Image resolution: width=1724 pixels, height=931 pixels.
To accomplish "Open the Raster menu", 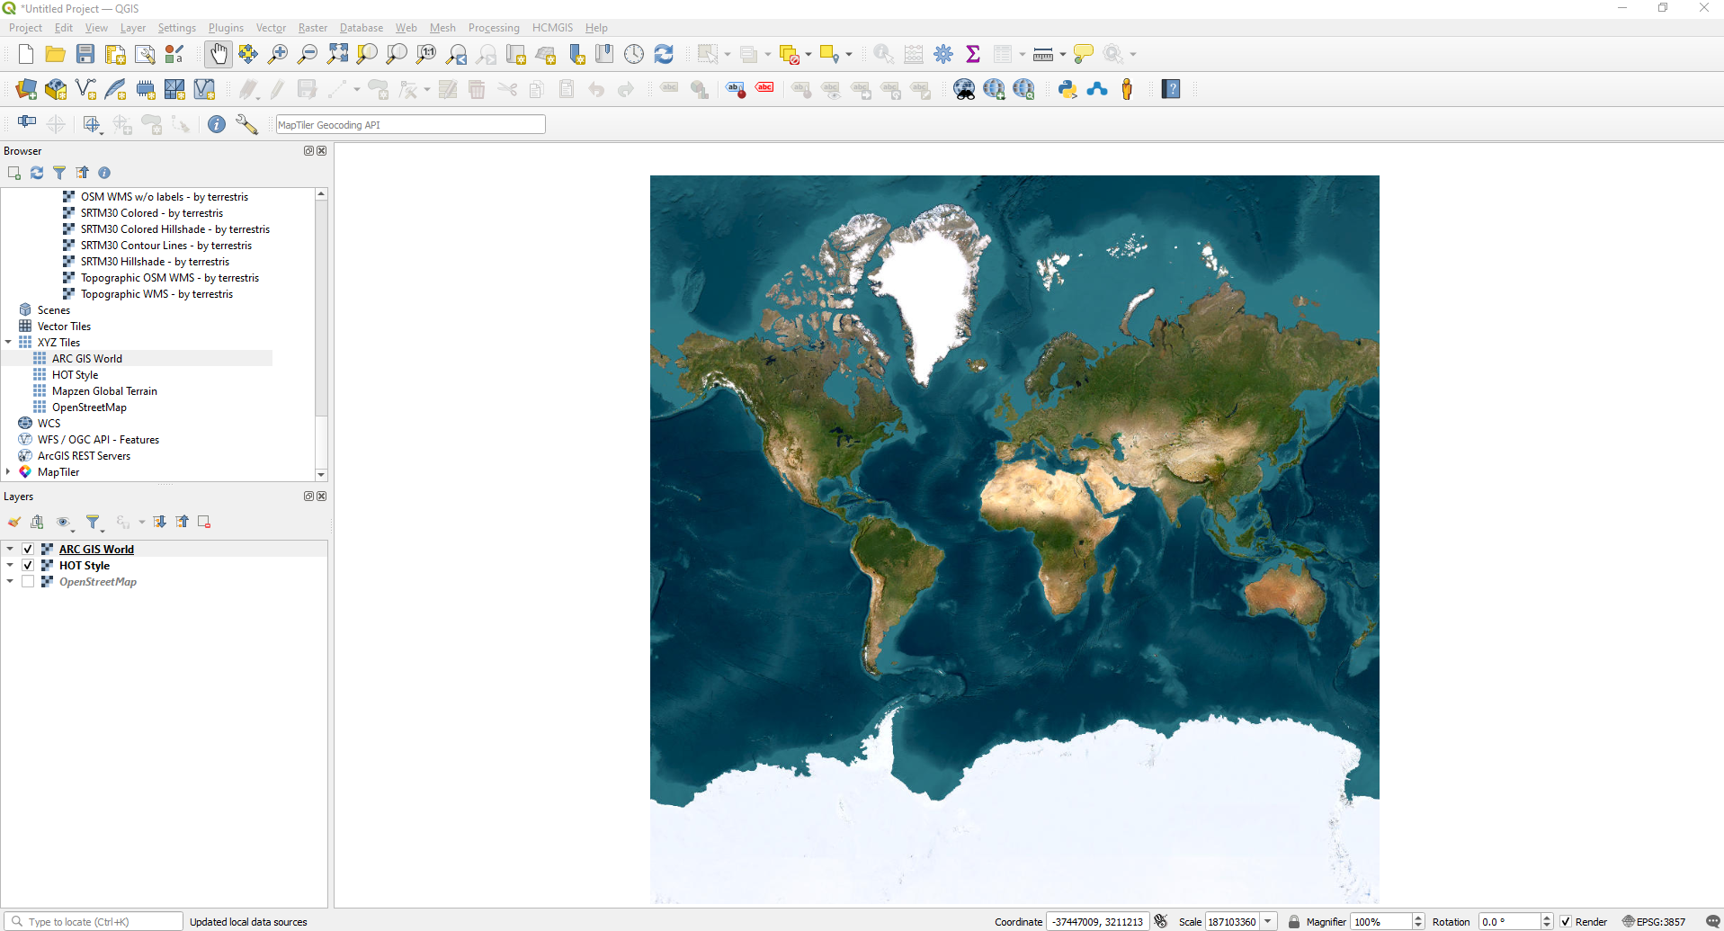I will tap(312, 28).
